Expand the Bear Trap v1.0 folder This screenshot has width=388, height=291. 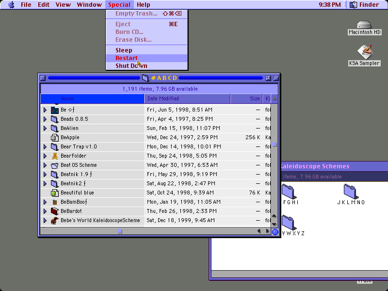pos(45,147)
